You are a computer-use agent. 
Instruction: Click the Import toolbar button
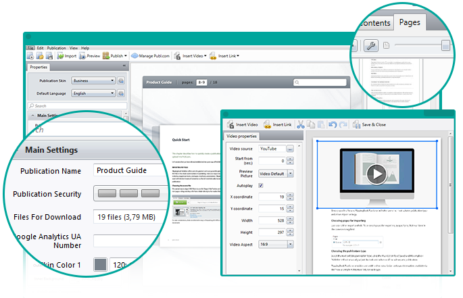click(66, 55)
